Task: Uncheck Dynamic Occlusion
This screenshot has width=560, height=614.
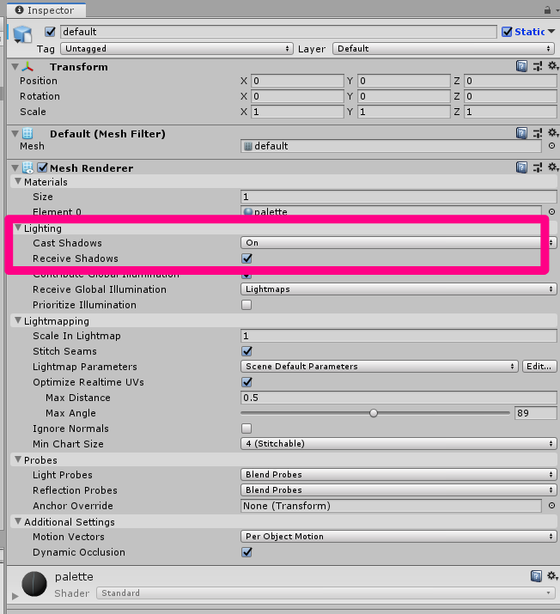Action: click(247, 552)
